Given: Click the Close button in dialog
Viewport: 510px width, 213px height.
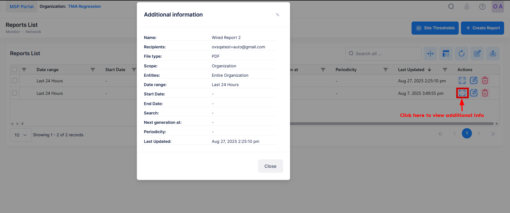Looking at the screenshot, I should coord(270,166).
